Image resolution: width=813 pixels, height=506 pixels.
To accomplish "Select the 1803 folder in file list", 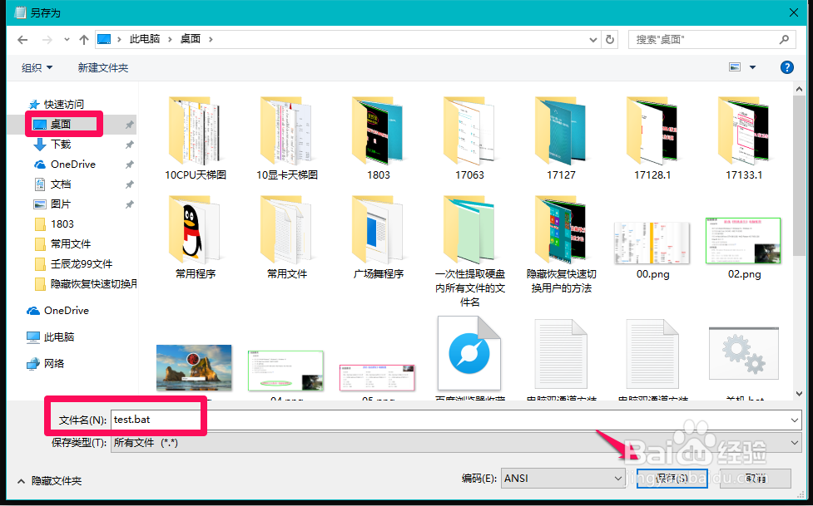I will point(379,138).
